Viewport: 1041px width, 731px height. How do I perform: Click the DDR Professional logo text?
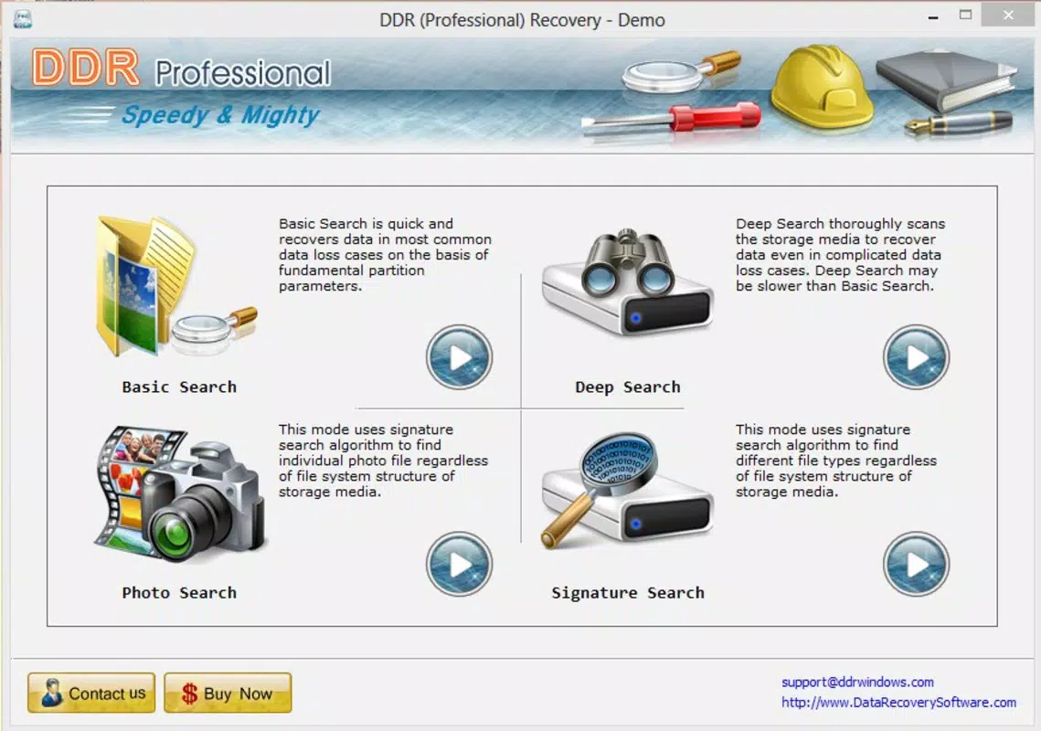click(x=181, y=69)
